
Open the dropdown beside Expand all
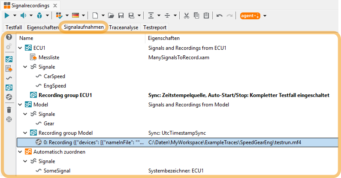[159, 15]
